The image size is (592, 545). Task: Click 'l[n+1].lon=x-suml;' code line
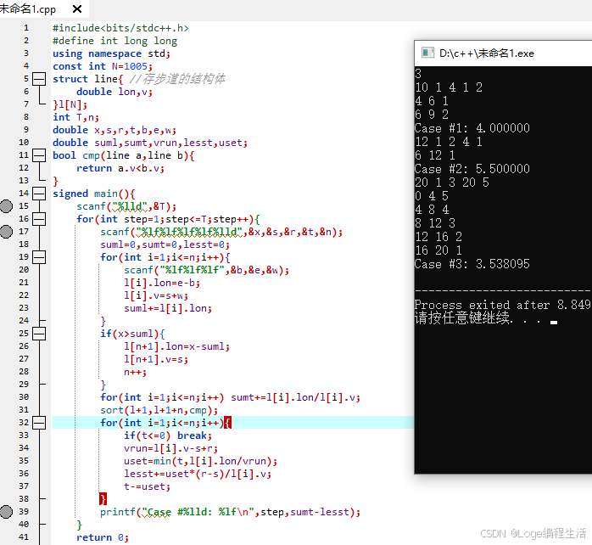176,346
